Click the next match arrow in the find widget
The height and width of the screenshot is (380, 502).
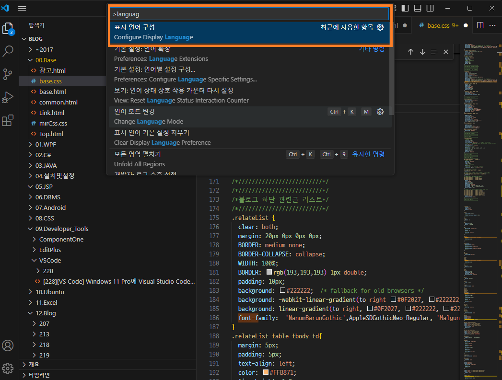423,52
